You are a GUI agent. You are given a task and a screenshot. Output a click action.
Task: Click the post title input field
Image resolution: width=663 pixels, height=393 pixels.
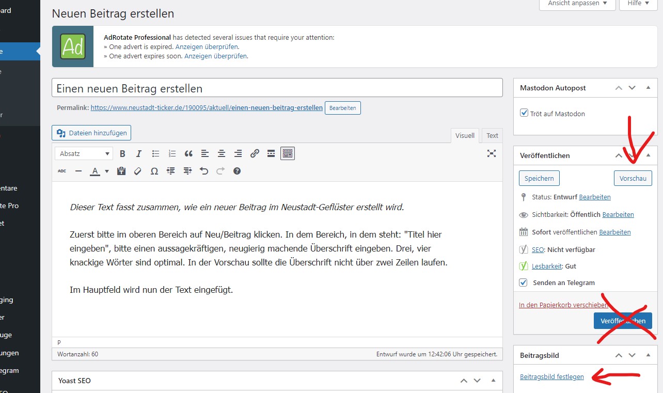pyautogui.click(x=277, y=88)
